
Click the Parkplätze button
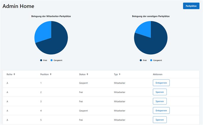pyautogui.click(x=191, y=6)
